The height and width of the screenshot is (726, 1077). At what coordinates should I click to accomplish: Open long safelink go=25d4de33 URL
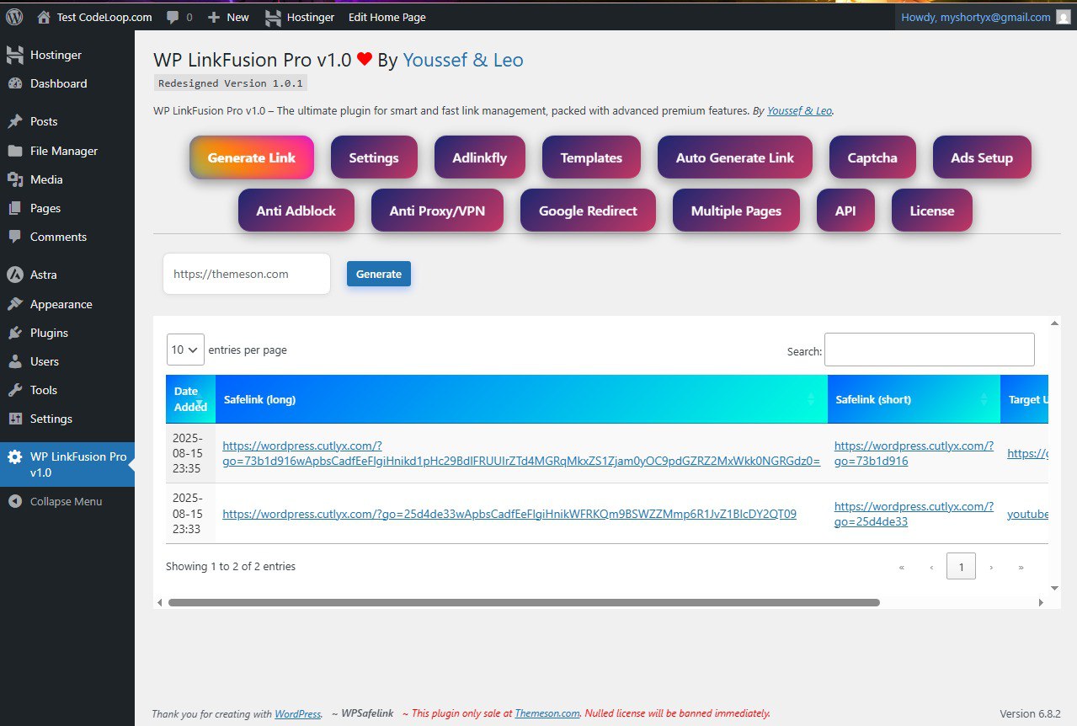tap(509, 514)
